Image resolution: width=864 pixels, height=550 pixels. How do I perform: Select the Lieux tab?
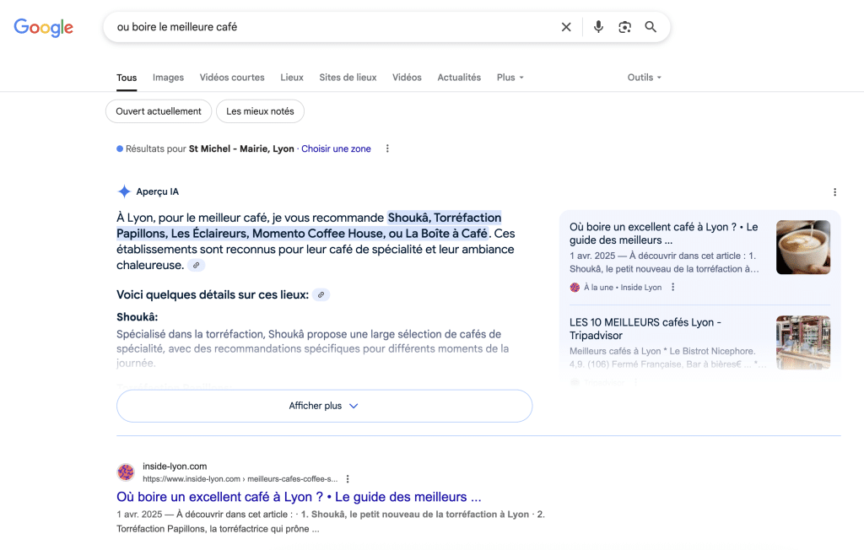[291, 78]
